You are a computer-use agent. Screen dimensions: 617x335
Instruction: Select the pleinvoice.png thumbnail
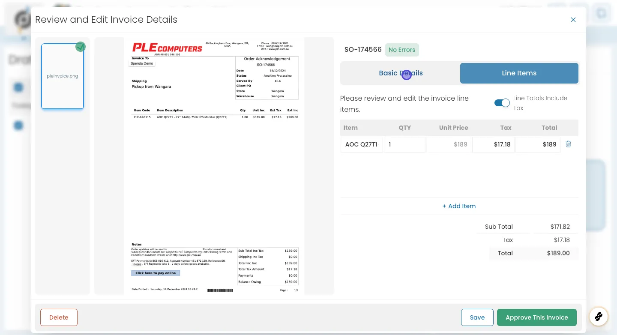pos(63,76)
